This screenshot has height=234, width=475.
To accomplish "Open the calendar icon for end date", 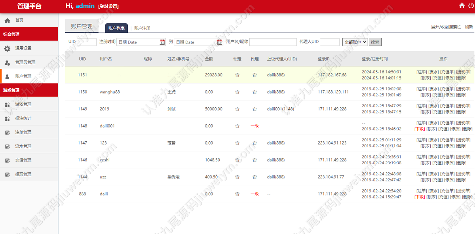I will pos(220,42).
